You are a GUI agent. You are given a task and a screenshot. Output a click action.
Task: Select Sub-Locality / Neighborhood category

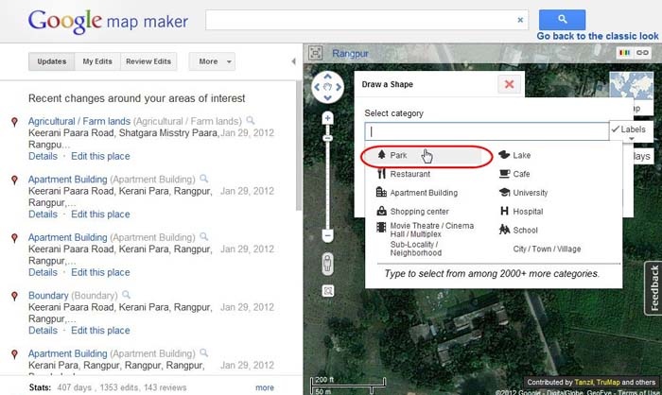tap(416, 249)
